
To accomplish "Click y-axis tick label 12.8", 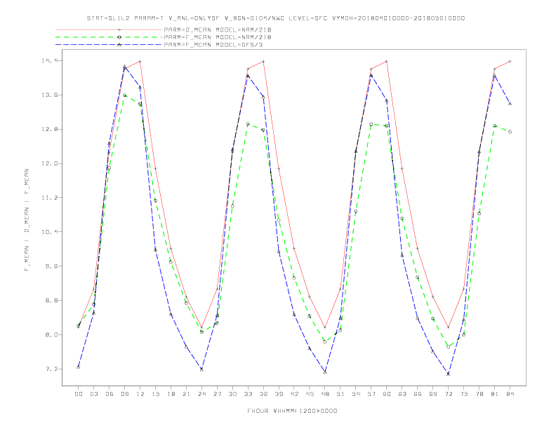I will point(49,129).
